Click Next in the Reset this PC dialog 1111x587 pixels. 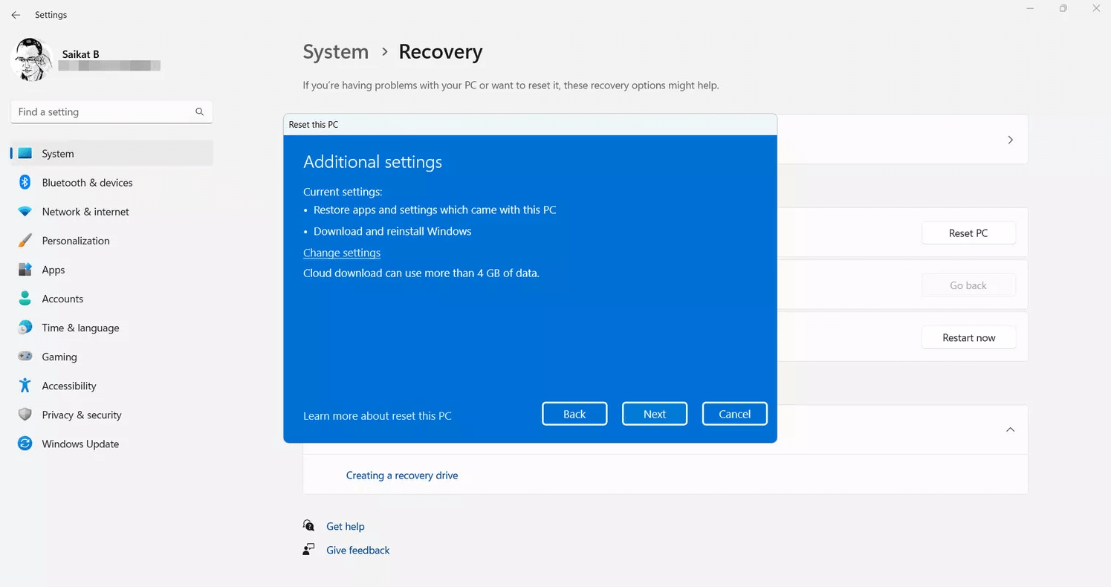point(655,413)
